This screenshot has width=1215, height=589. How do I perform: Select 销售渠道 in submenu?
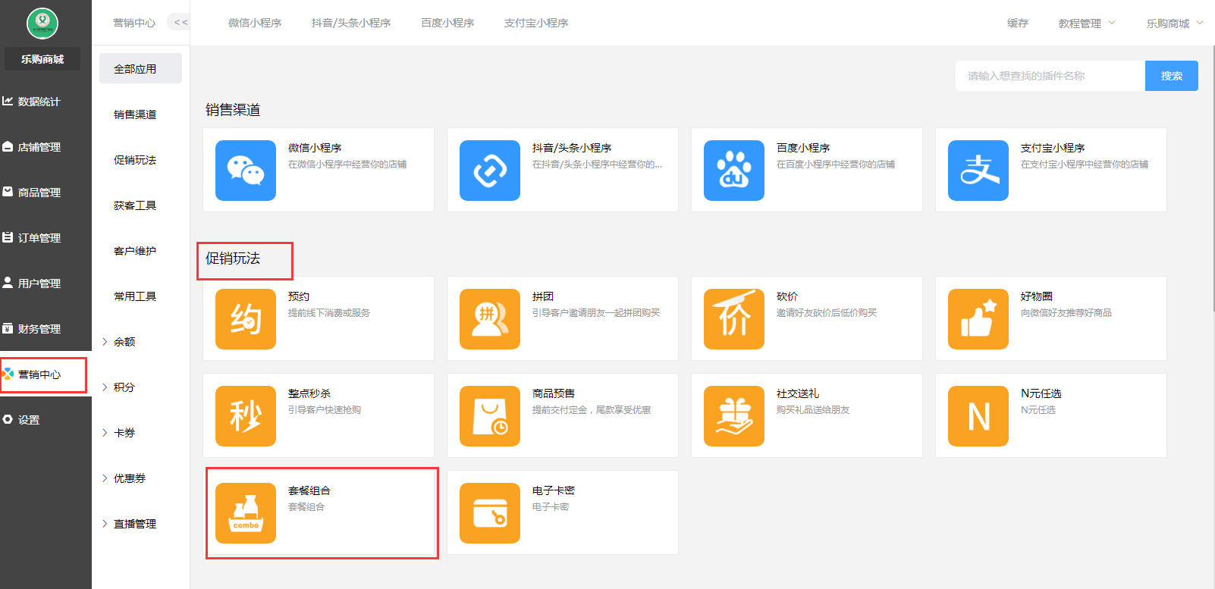point(135,114)
